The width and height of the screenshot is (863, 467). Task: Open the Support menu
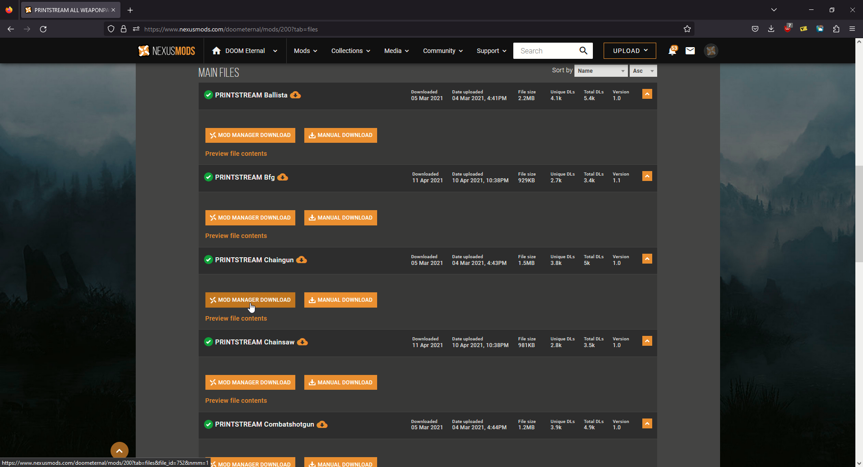pyautogui.click(x=492, y=51)
